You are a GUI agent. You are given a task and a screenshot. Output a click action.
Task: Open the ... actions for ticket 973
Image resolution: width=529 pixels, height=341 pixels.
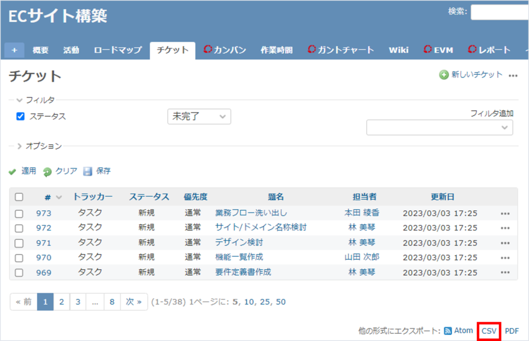click(x=505, y=213)
